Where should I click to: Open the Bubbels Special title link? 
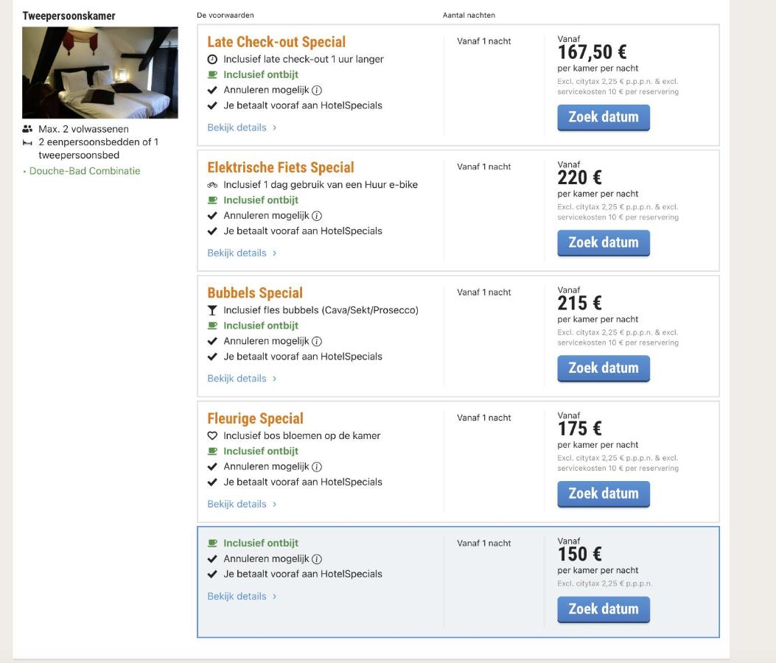255,293
